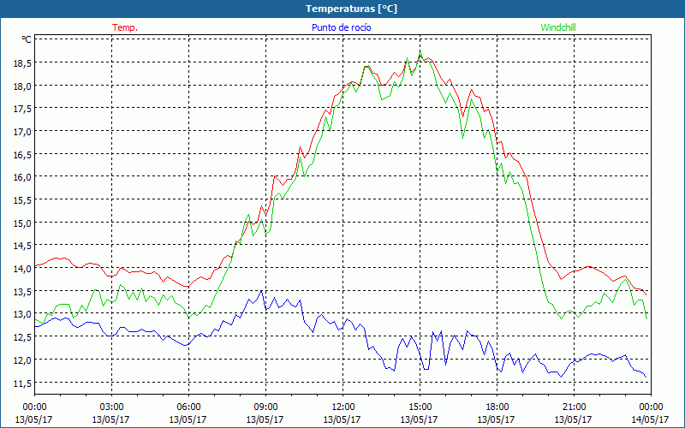685x428 pixels.
Task: Click the 13/05/17 date under 21:00
Action: click(573, 419)
